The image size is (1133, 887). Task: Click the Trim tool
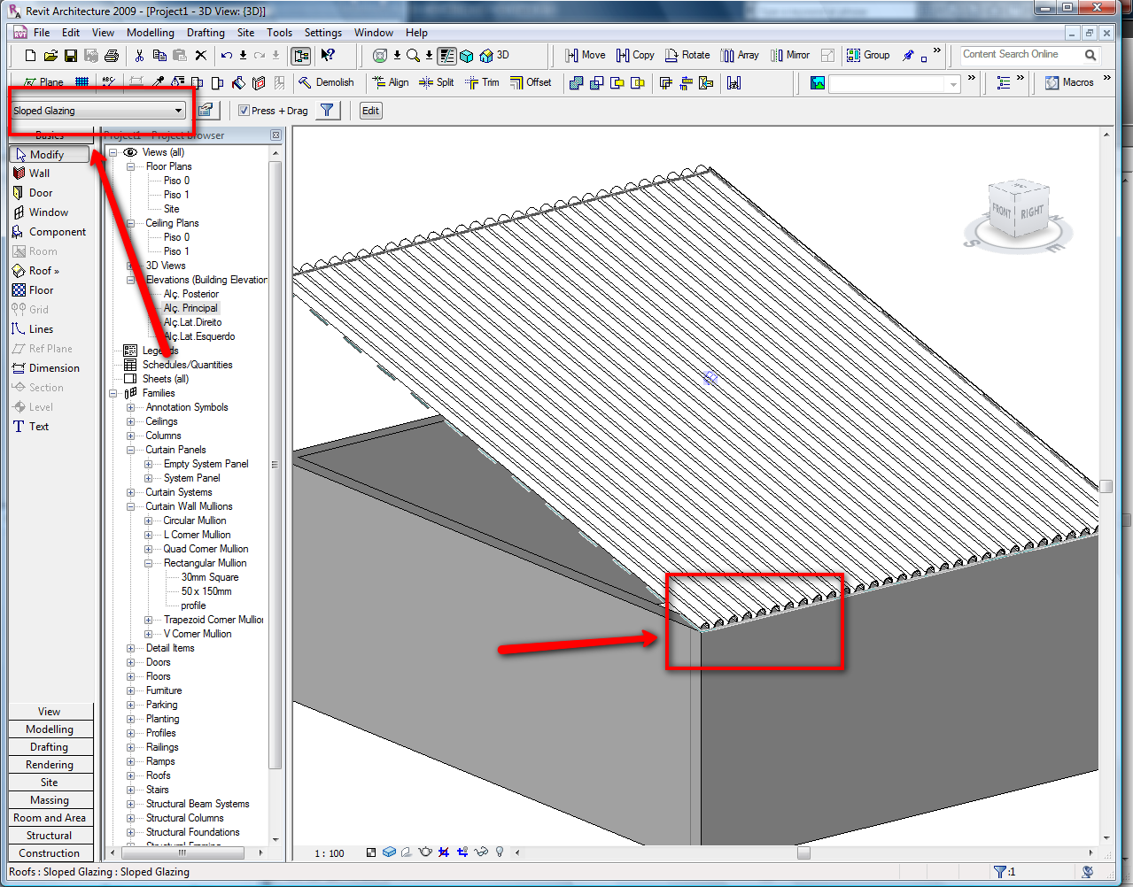pos(483,82)
